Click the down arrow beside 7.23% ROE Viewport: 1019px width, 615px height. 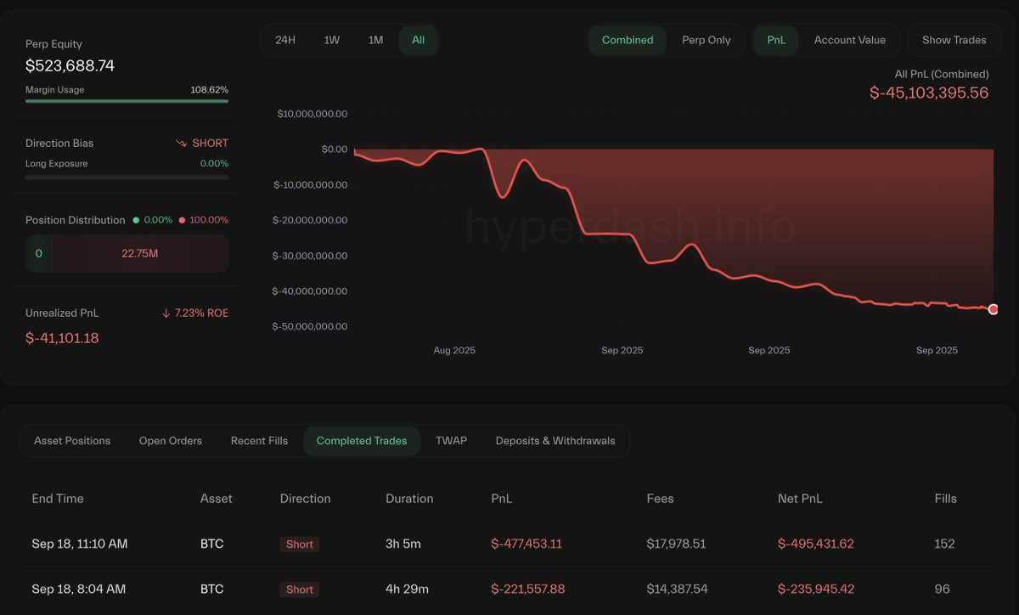[166, 313]
